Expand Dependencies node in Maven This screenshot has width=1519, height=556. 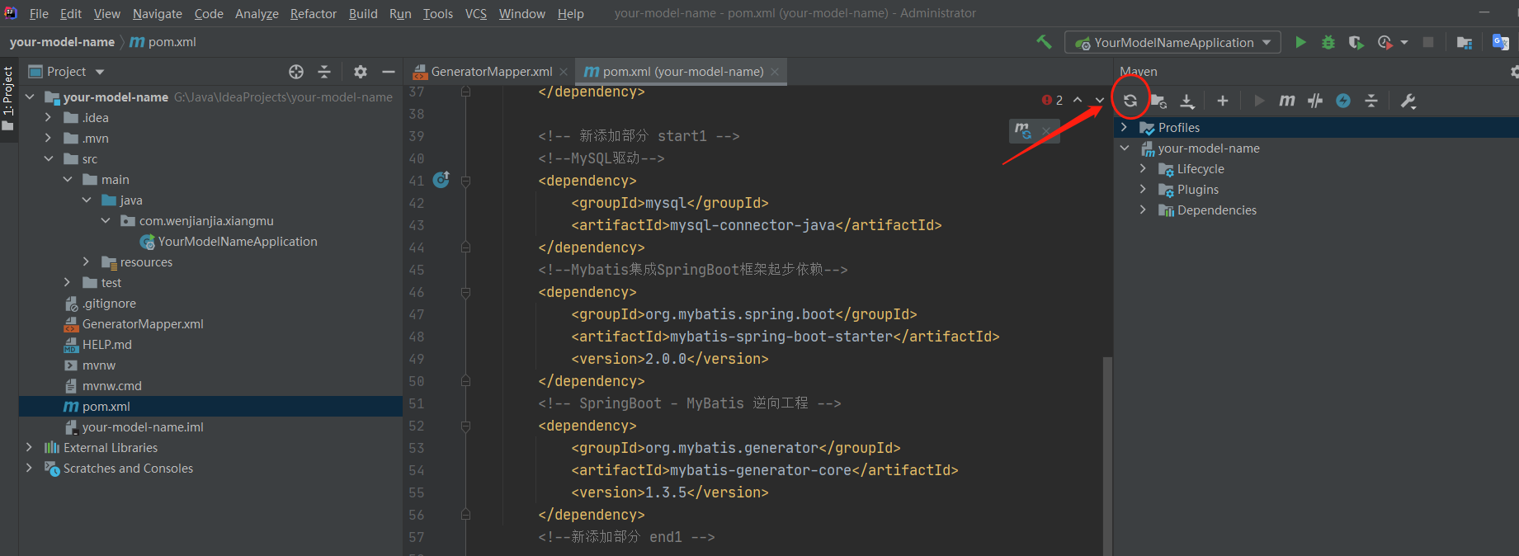pyautogui.click(x=1143, y=210)
